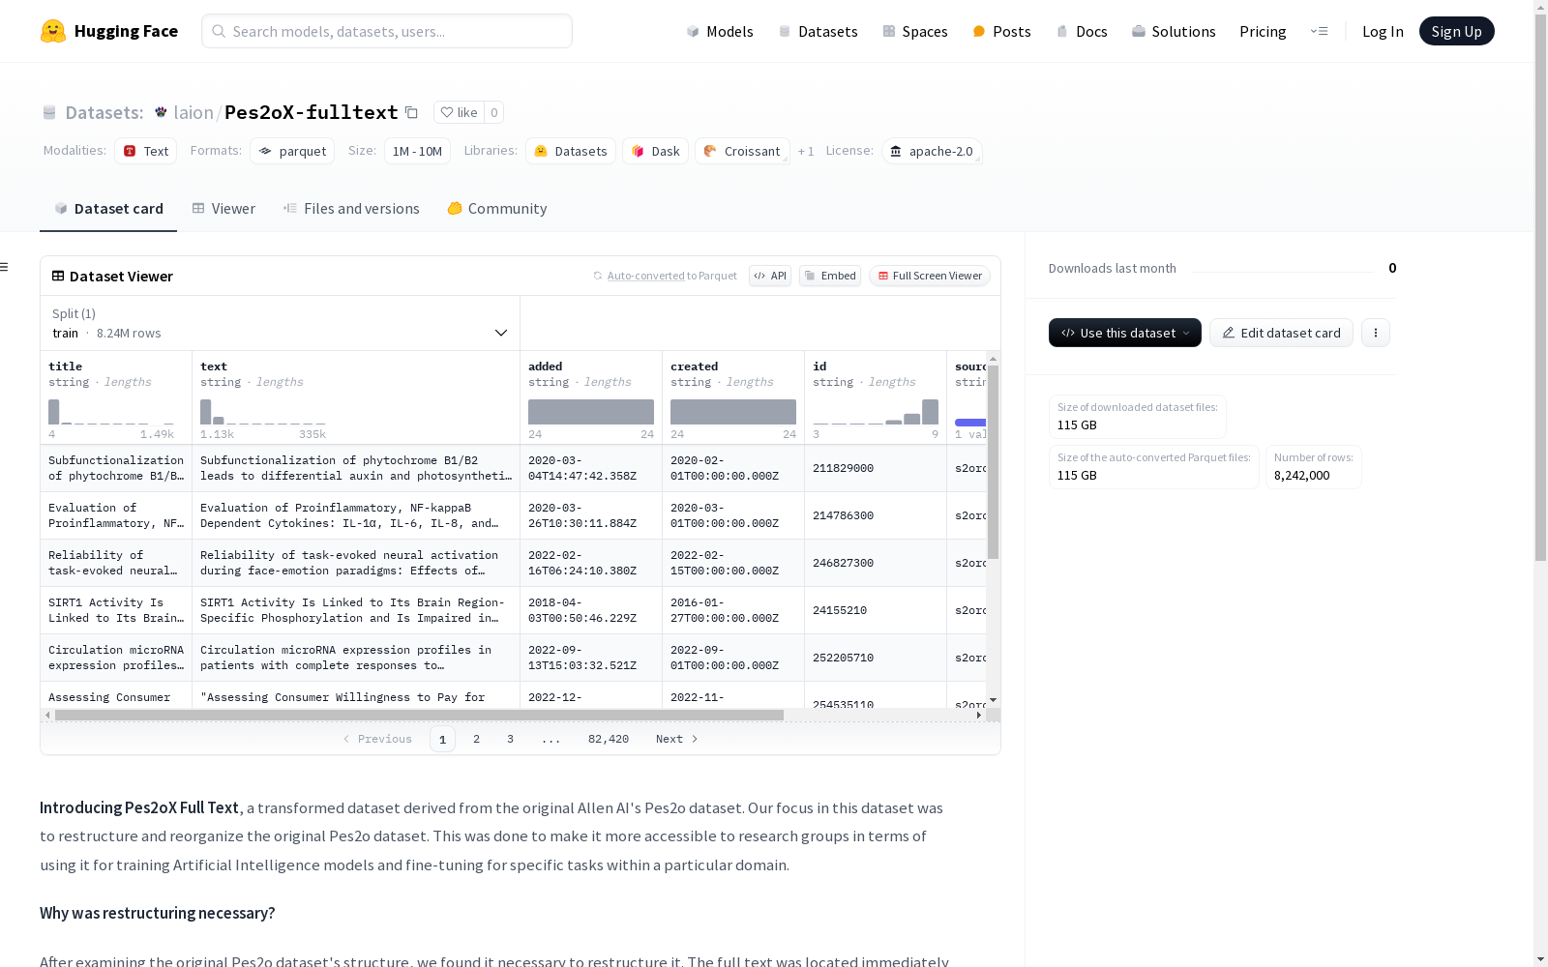This screenshot has height=967, width=1548.
Task: Select the Datasets library tag
Action: pos(571,151)
